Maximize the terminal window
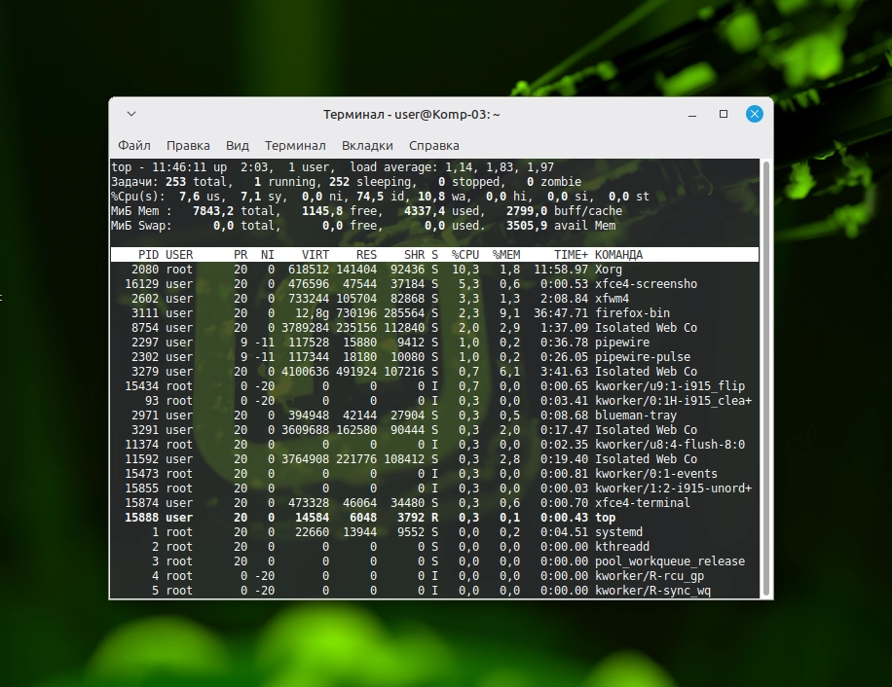 coord(724,114)
